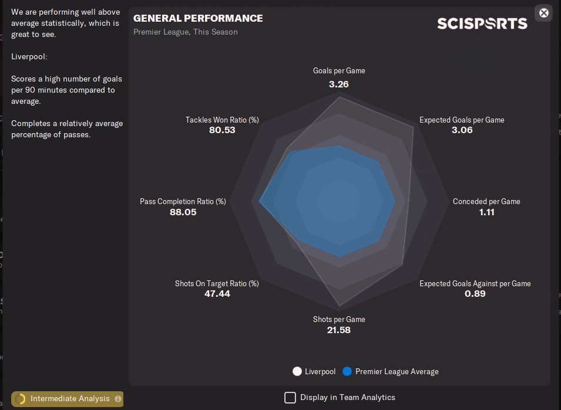Click the Tackles Won Ratio label
This screenshot has height=410, width=561.
pos(222,120)
